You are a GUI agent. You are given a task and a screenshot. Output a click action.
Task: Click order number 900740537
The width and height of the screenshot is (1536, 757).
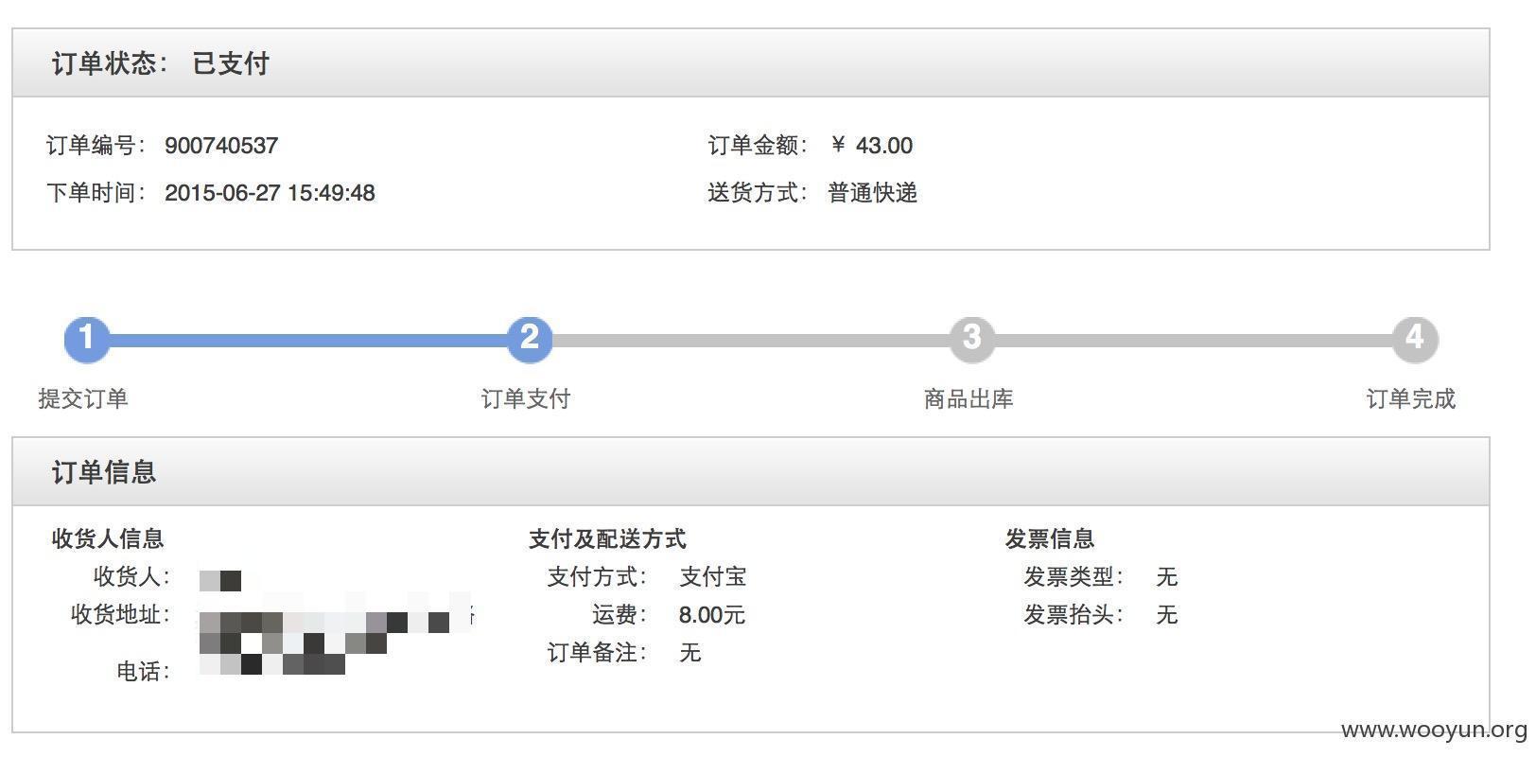click(221, 146)
